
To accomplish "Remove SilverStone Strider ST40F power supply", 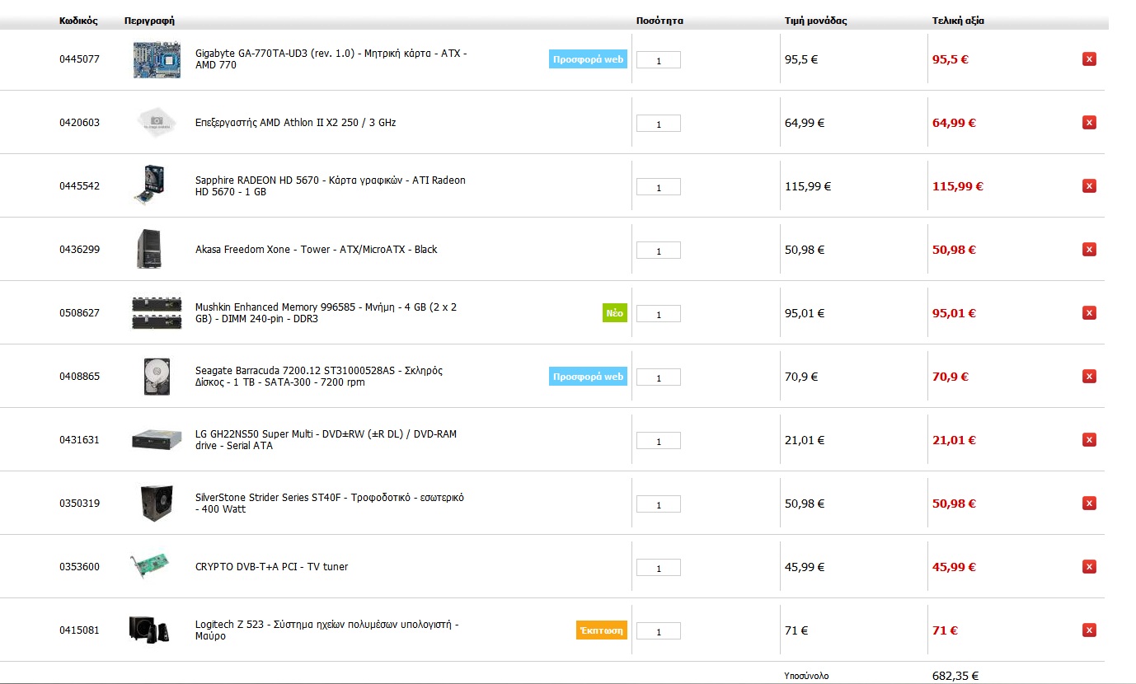I will click(x=1089, y=504).
